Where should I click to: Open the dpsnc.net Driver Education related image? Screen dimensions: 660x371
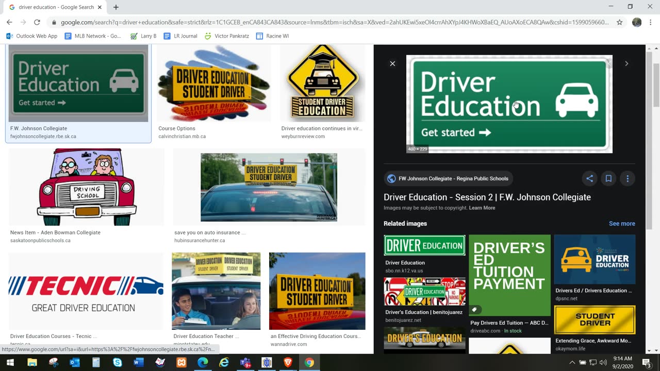point(595,259)
